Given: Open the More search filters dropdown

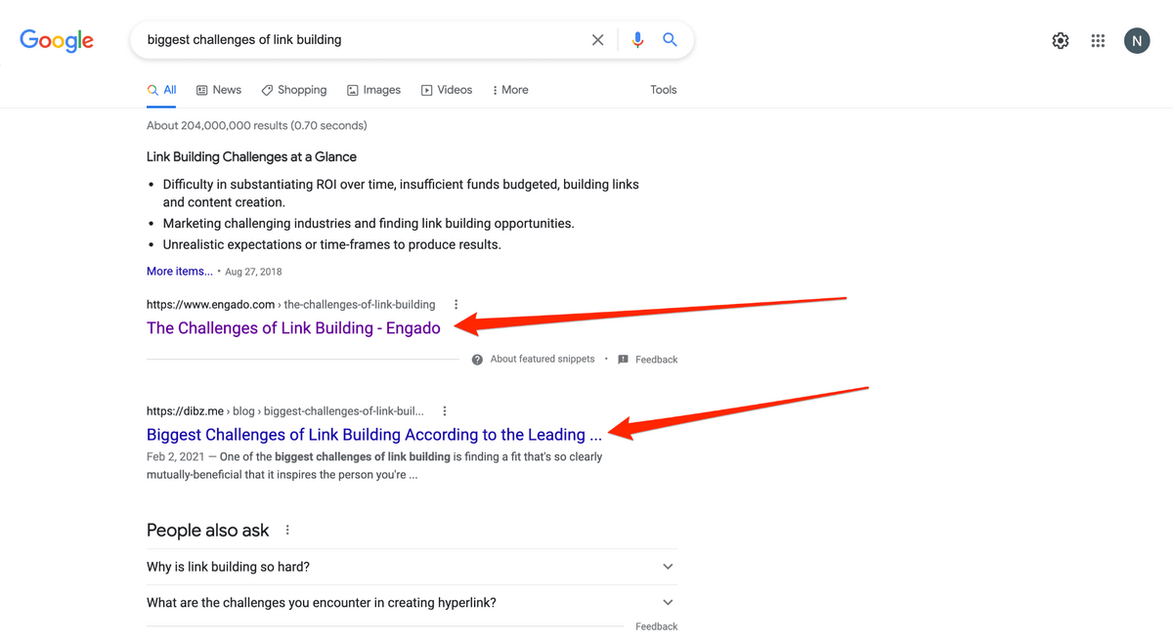Looking at the screenshot, I should coord(510,90).
